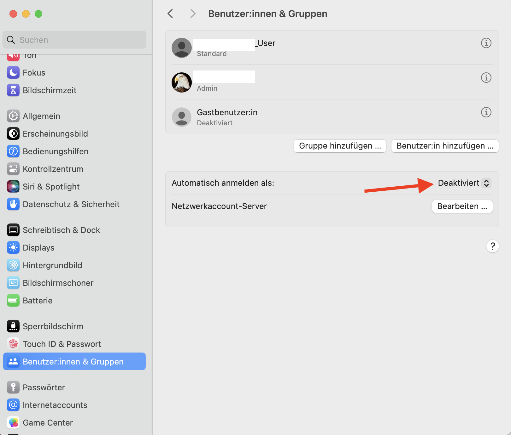Click the magnifying glass search icon
511x435 pixels.
(11, 40)
